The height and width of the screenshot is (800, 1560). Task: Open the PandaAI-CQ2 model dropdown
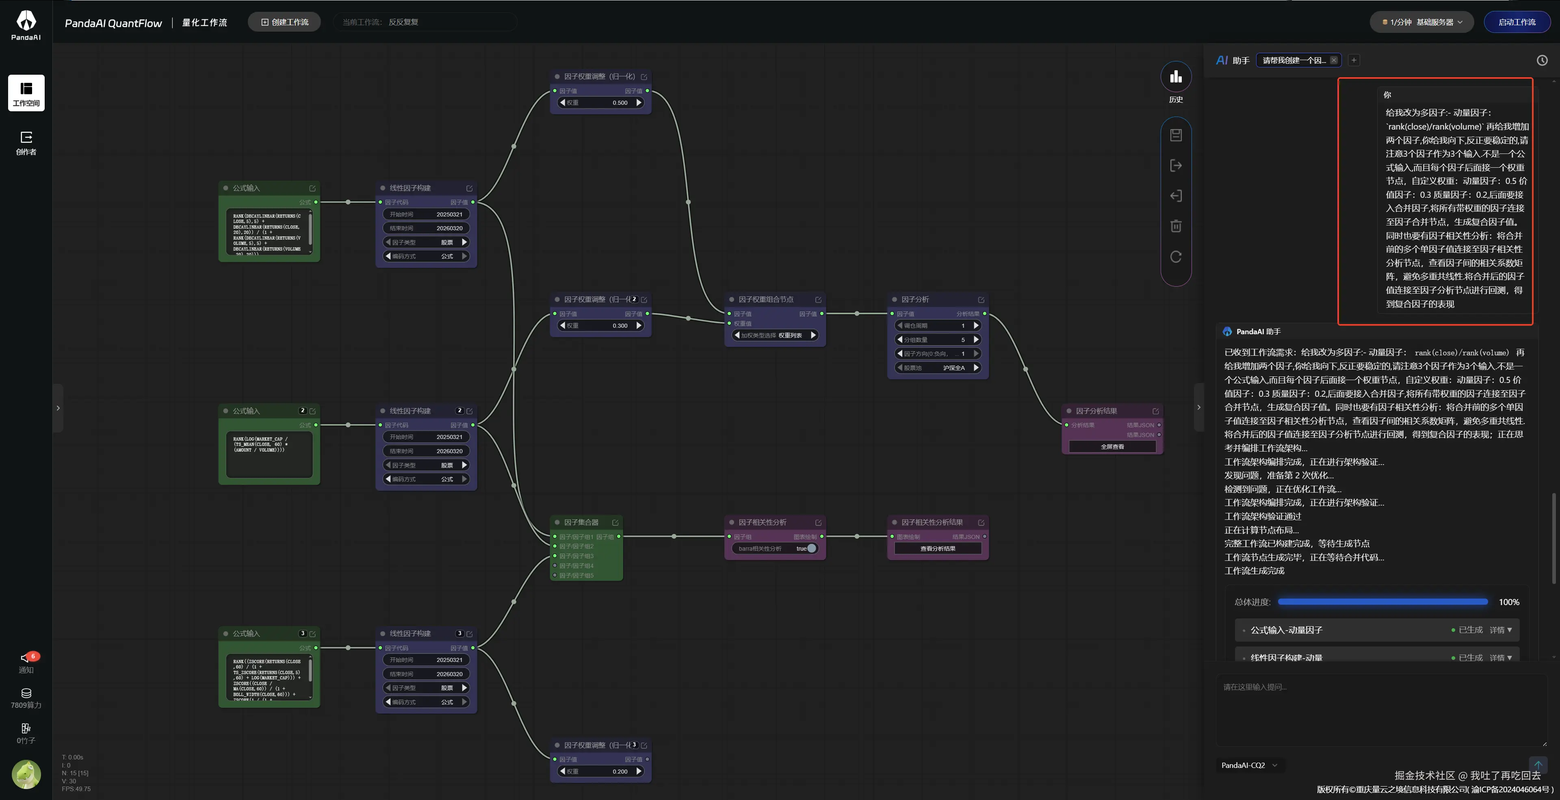tap(1249, 765)
